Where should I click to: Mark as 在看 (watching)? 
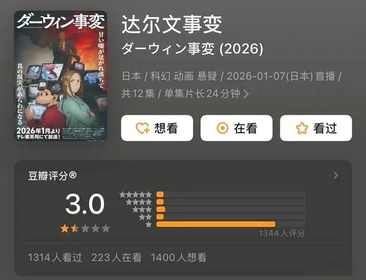tap(236, 128)
